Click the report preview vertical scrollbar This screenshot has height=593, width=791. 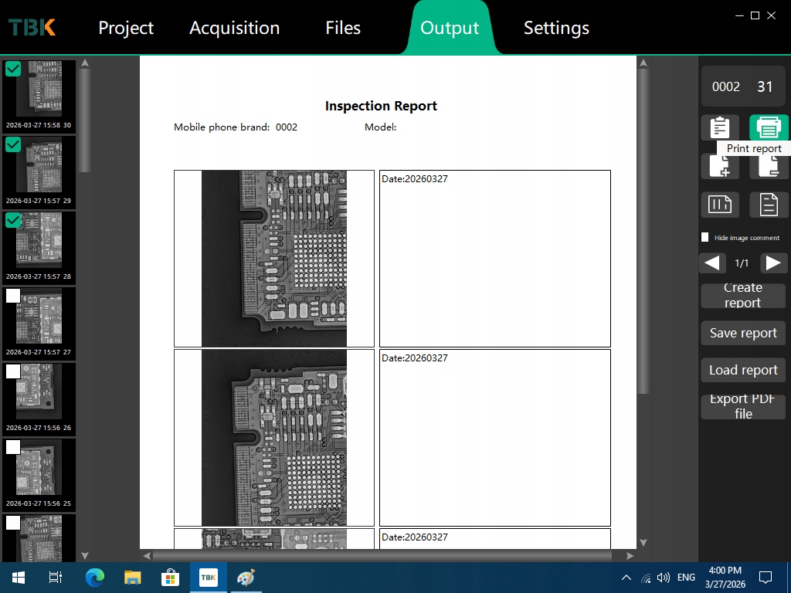point(643,232)
